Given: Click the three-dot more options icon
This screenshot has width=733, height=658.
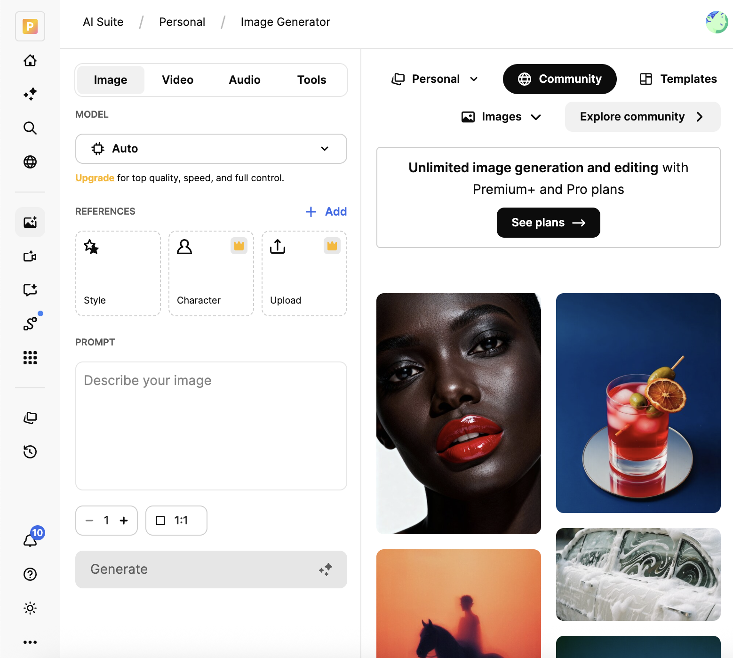Looking at the screenshot, I should [30, 642].
